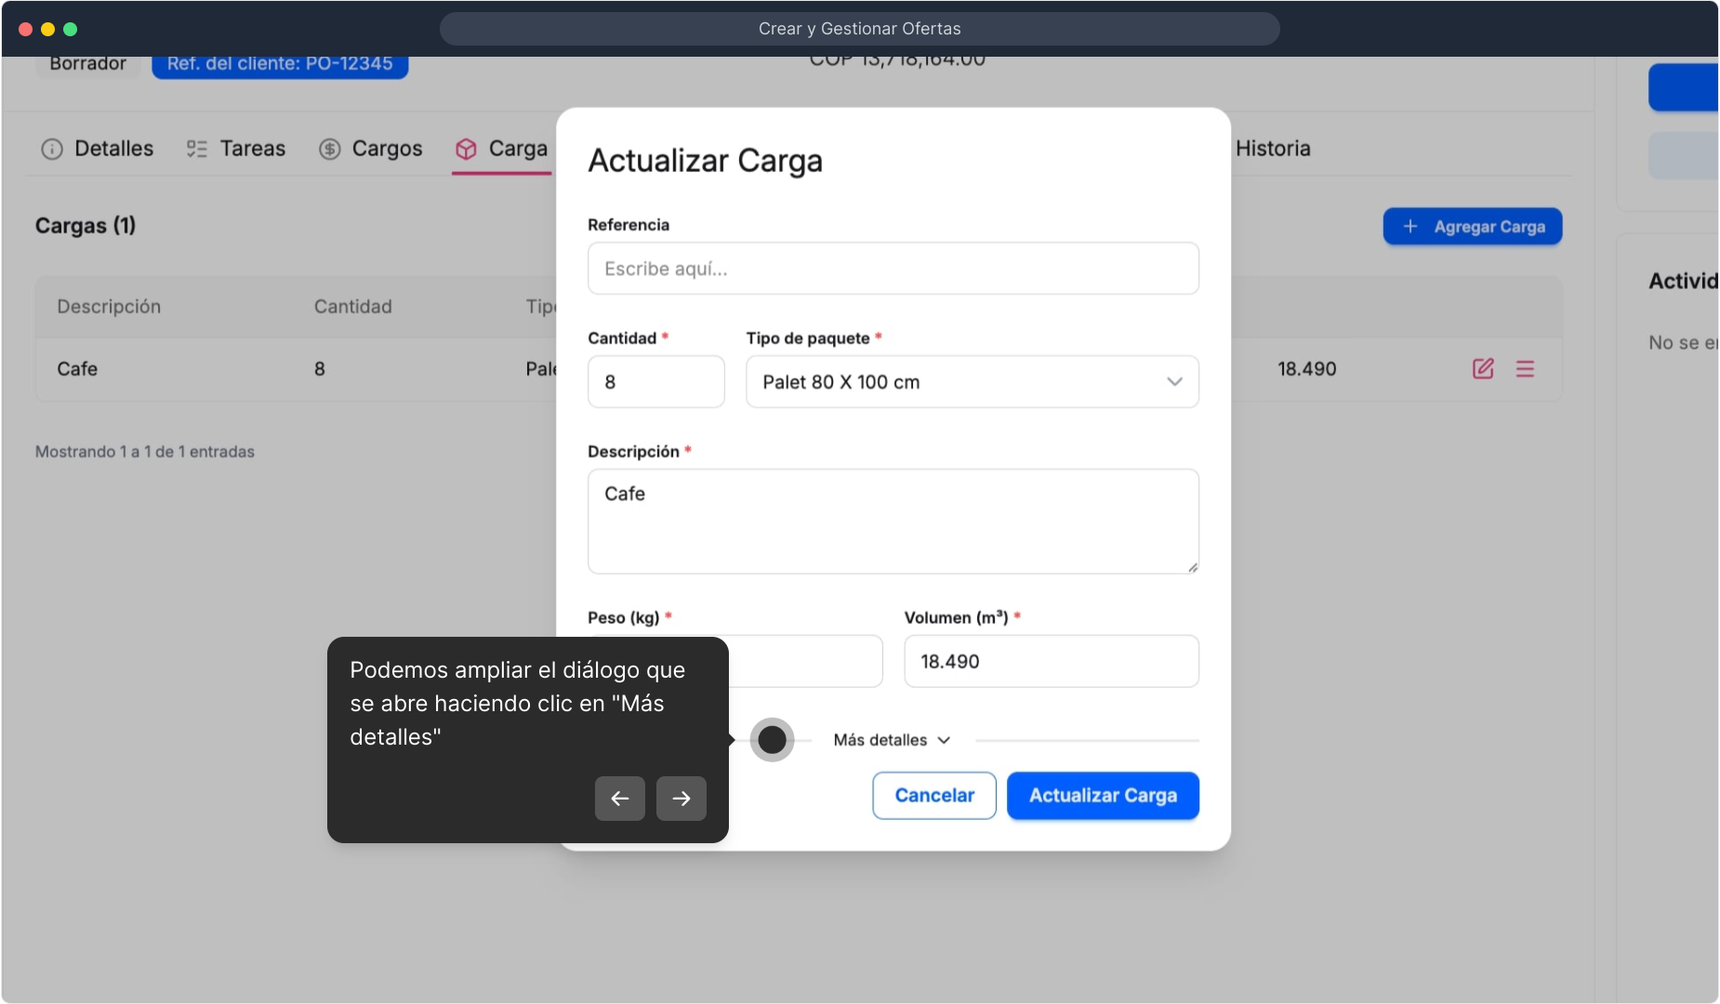Expand the Más detalles section

pos(893,740)
